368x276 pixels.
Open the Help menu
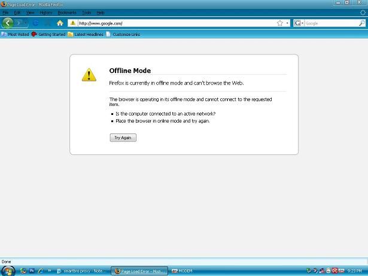101,13
